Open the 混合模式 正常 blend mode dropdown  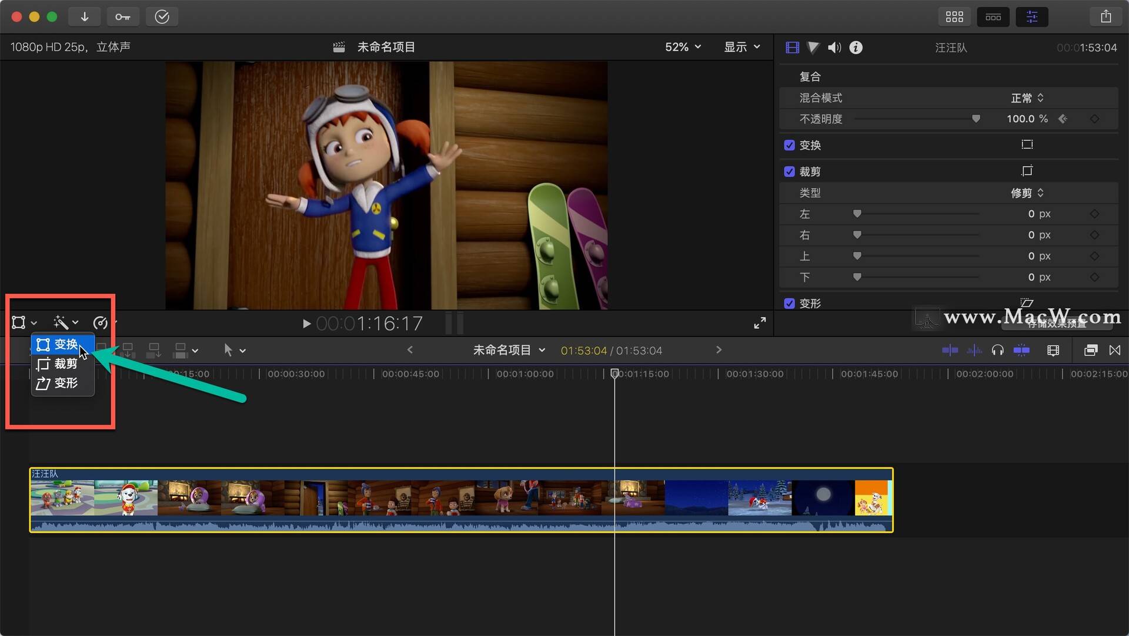point(1027,98)
